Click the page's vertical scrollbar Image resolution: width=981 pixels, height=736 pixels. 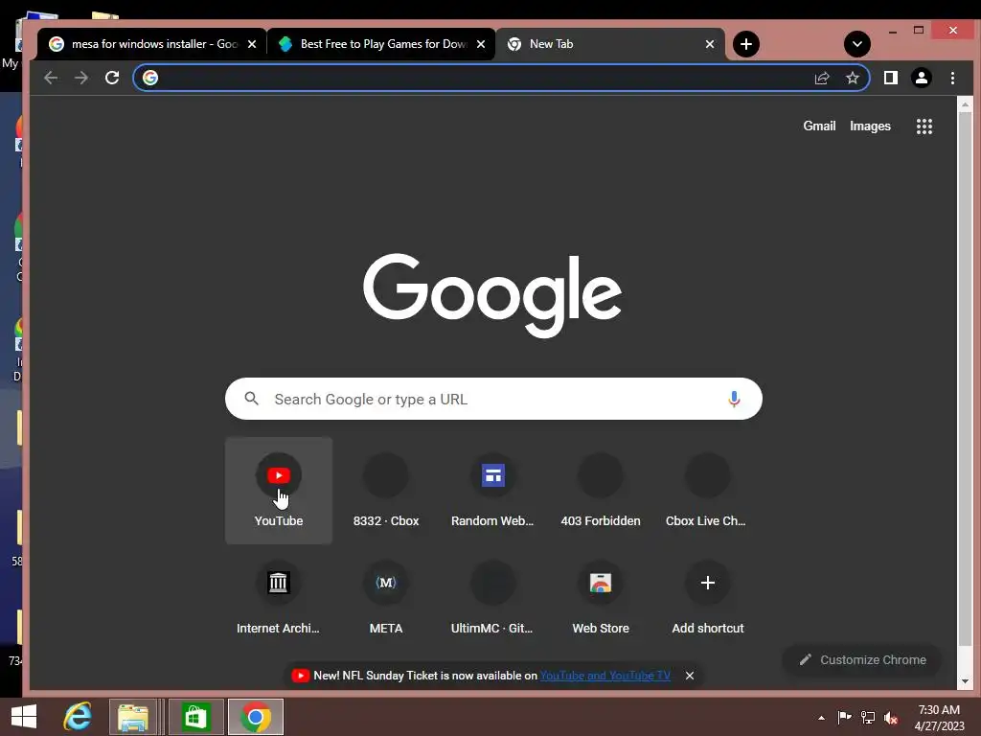(x=965, y=379)
